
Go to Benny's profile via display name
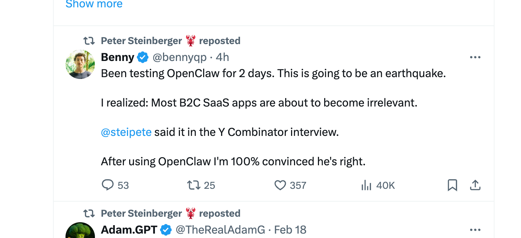point(117,57)
